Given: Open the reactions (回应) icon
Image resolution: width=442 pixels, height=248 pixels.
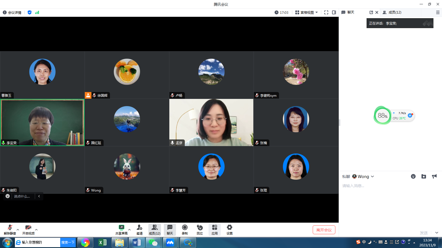Looking at the screenshot, I should 200,228.
